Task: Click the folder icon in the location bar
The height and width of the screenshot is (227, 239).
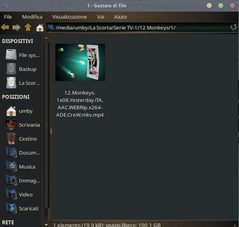Action: (x=50, y=27)
